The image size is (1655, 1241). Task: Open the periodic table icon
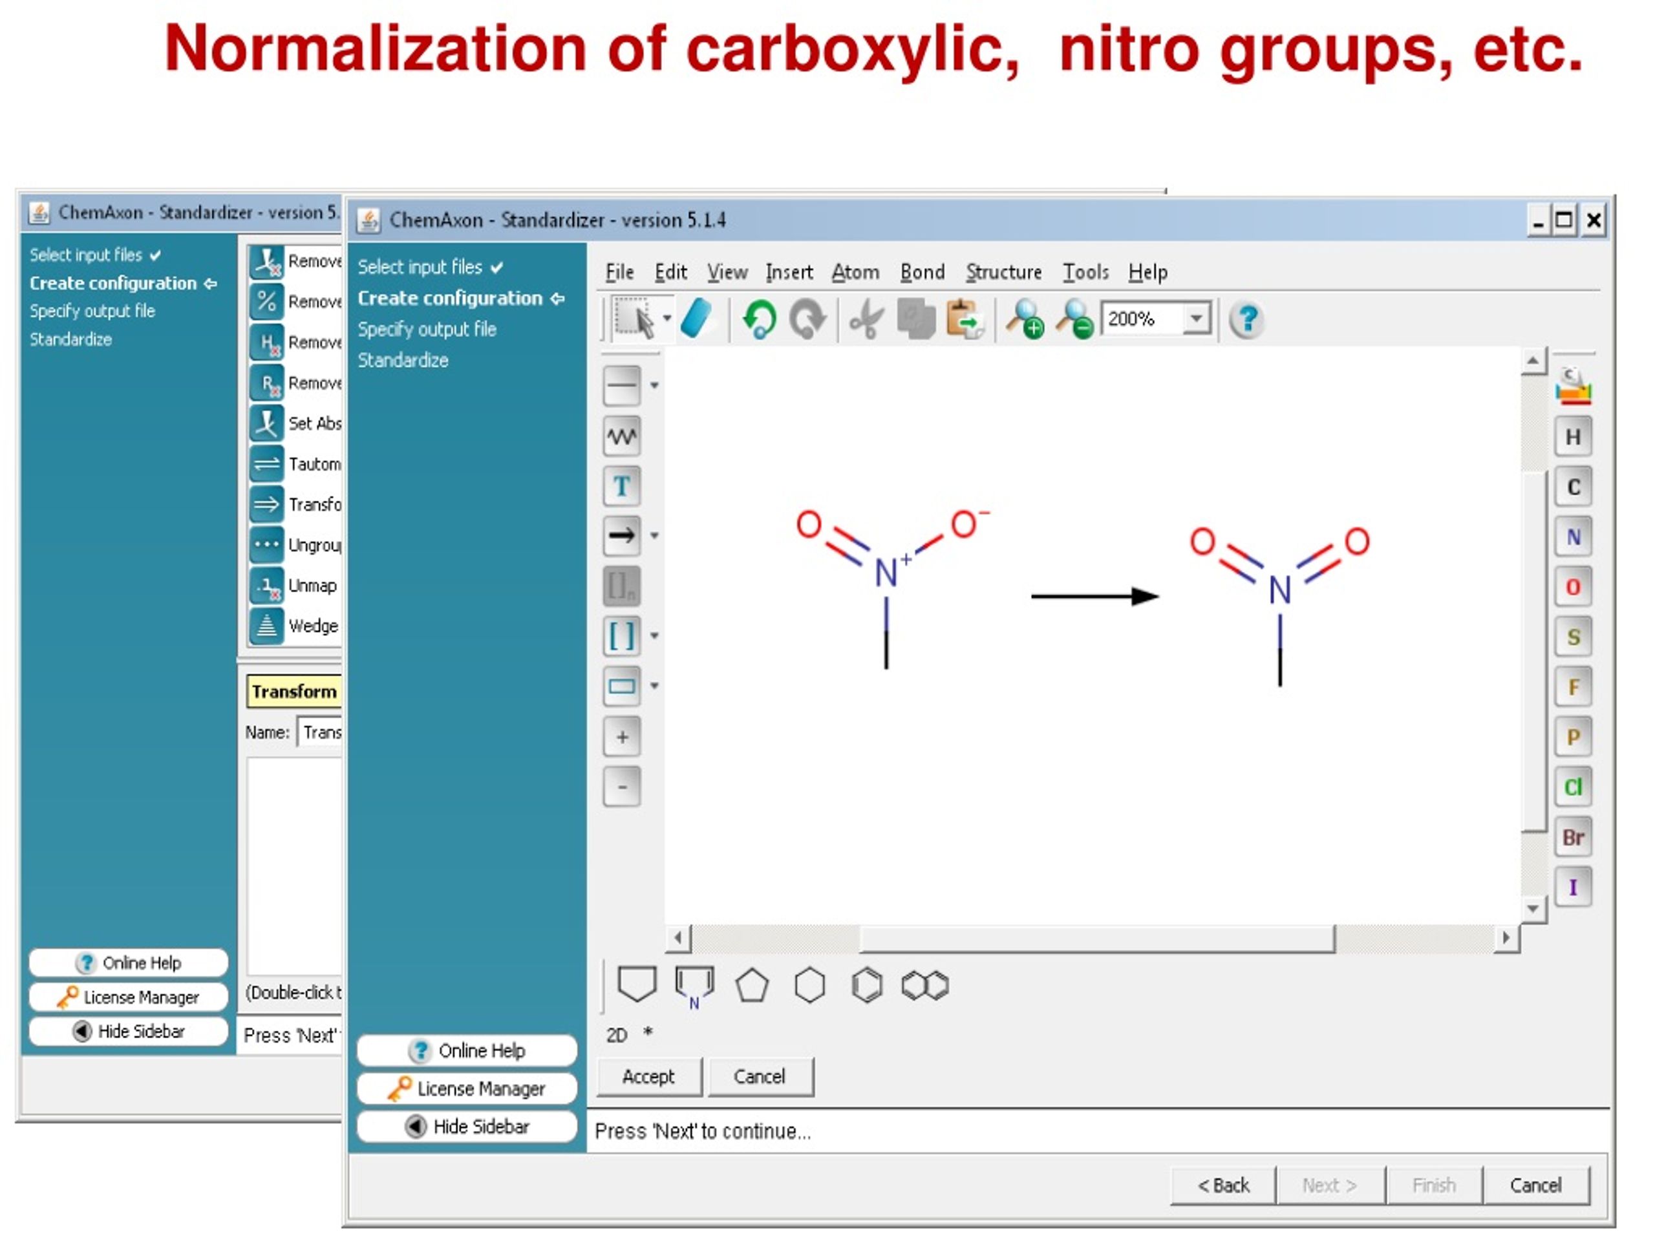[1573, 385]
